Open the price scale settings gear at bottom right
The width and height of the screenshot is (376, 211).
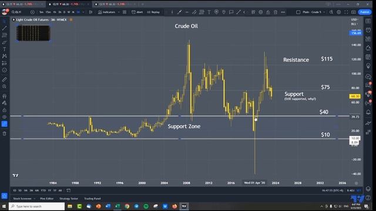pyautogui.click(x=357, y=183)
